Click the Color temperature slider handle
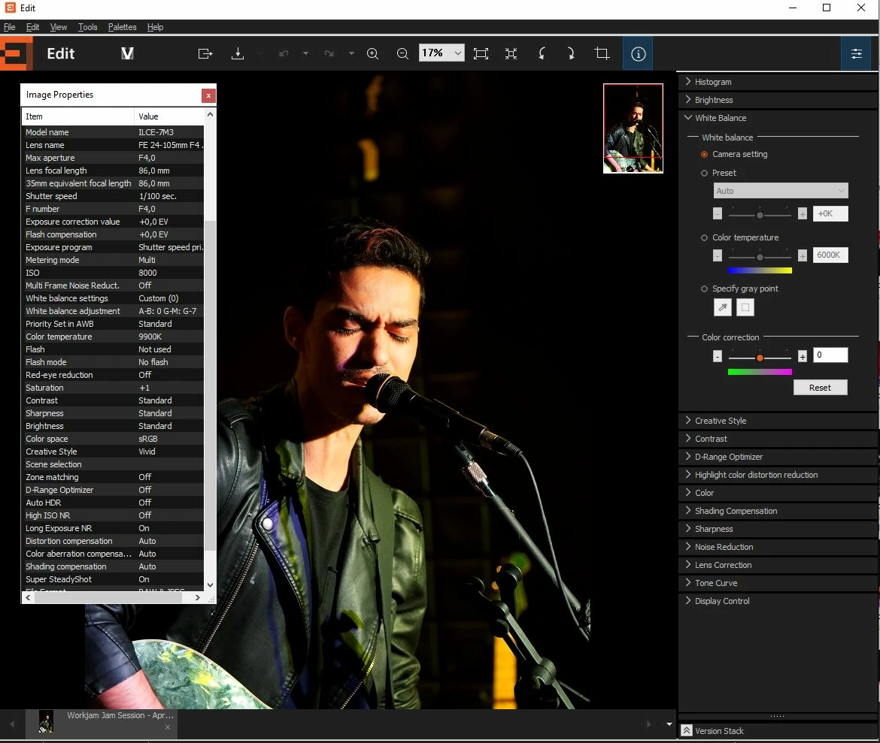Image resolution: width=880 pixels, height=743 pixels. pyautogui.click(x=760, y=256)
